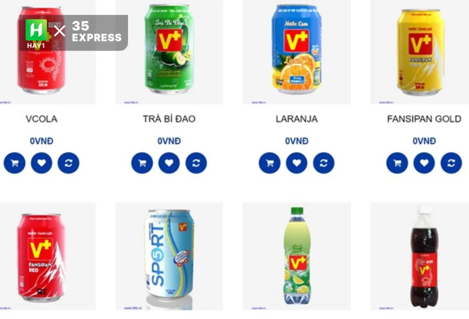469x319 pixels.
Task: Add LARANJA to shopping cart
Action: 270,163
